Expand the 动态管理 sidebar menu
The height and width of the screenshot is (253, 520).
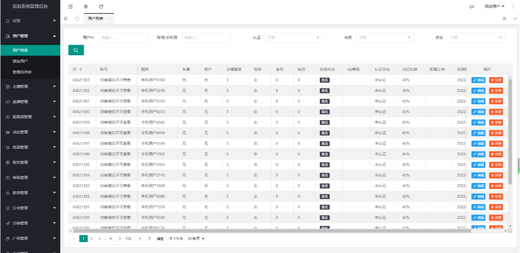pyautogui.click(x=30, y=132)
